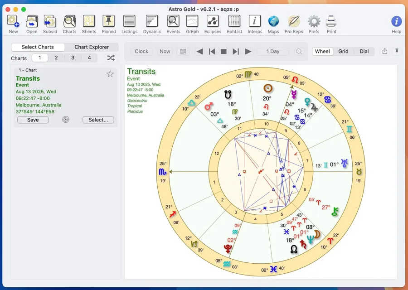This screenshot has width=408, height=290.
Task: Open the Eclipses tool
Action: click(213, 21)
